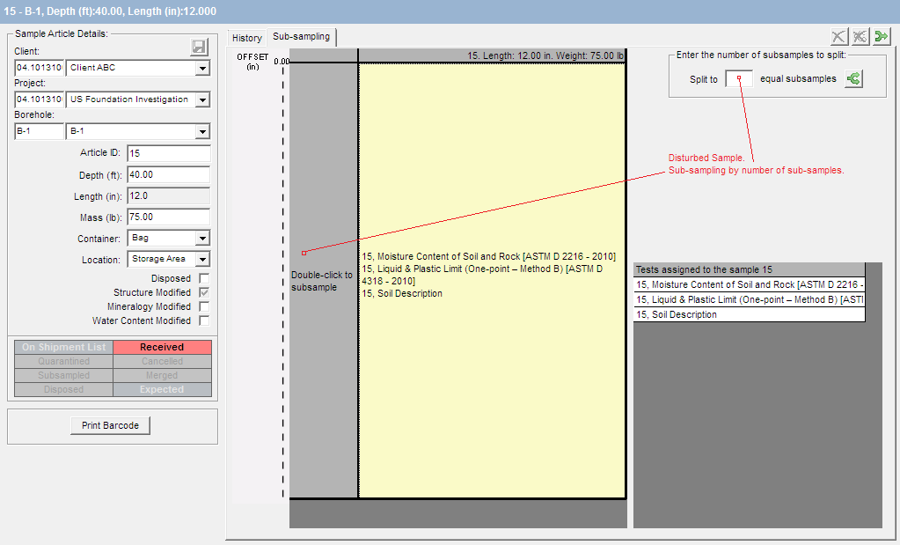Click the Article ID input field

(x=168, y=153)
